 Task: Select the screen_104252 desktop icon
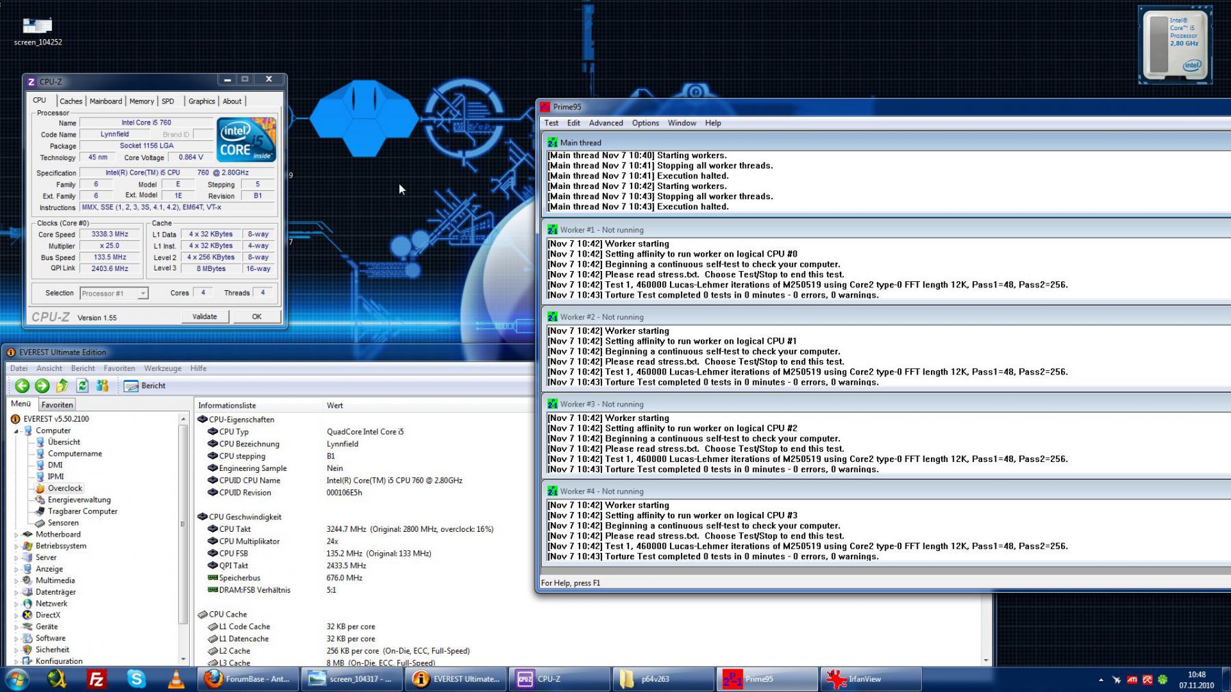pyautogui.click(x=38, y=31)
